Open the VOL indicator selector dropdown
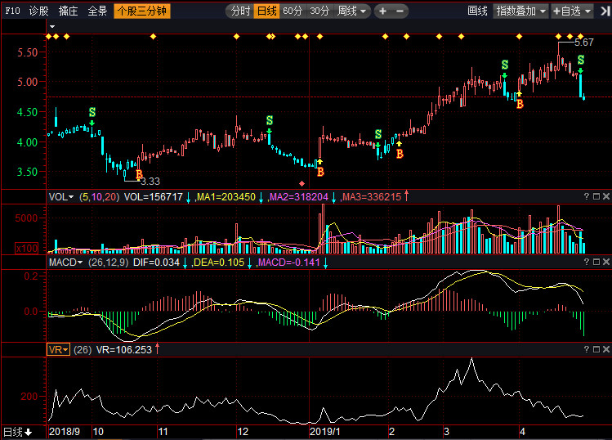 point(61,197)
